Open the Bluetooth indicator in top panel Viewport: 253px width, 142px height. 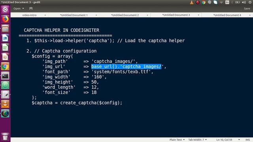232,2
